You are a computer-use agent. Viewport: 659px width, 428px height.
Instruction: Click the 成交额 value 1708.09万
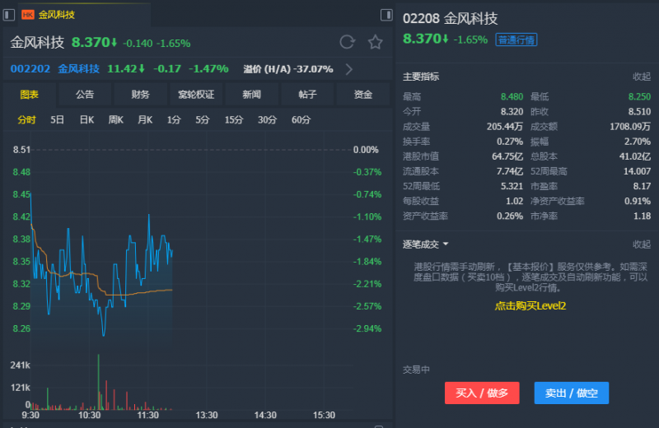tap(630, 127)
